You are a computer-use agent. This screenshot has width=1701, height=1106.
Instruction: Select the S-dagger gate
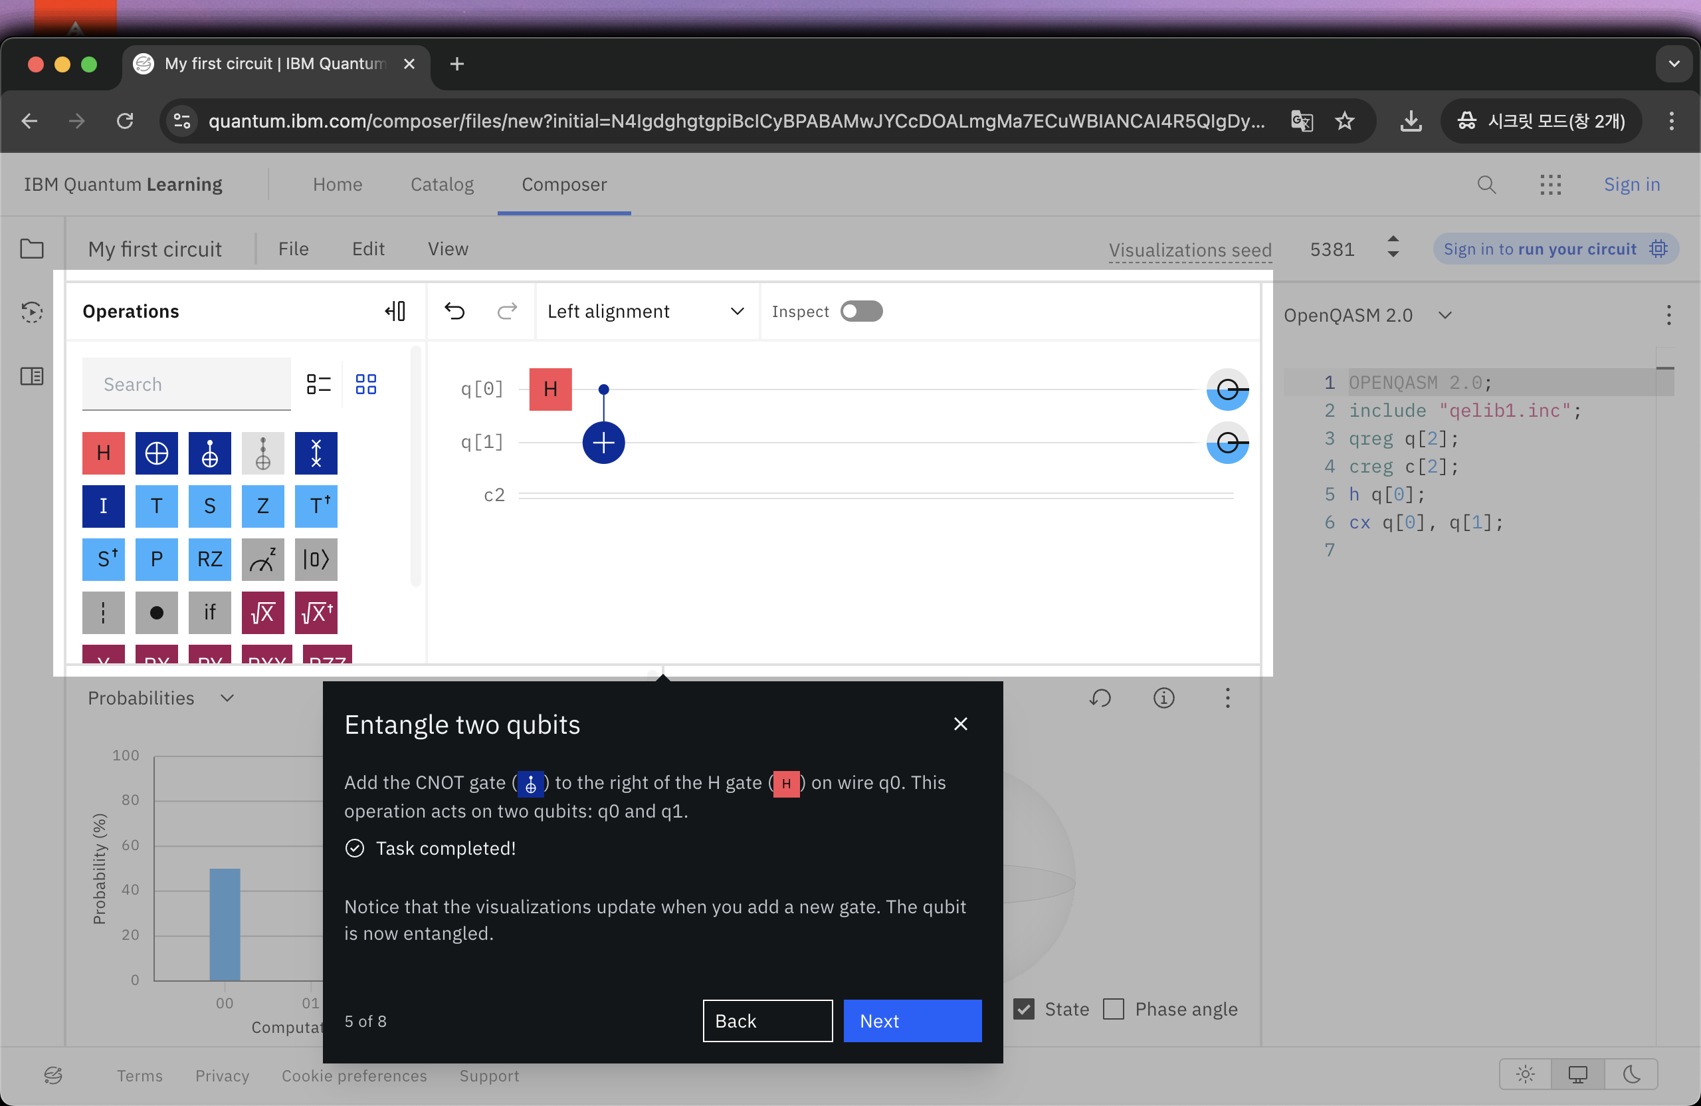click(104, 559)
